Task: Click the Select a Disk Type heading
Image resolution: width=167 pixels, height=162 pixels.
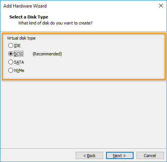Action: pyautogui.click(x=29, y=17)
